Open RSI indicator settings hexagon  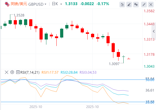pyautogui.click(x=12, y=72)
